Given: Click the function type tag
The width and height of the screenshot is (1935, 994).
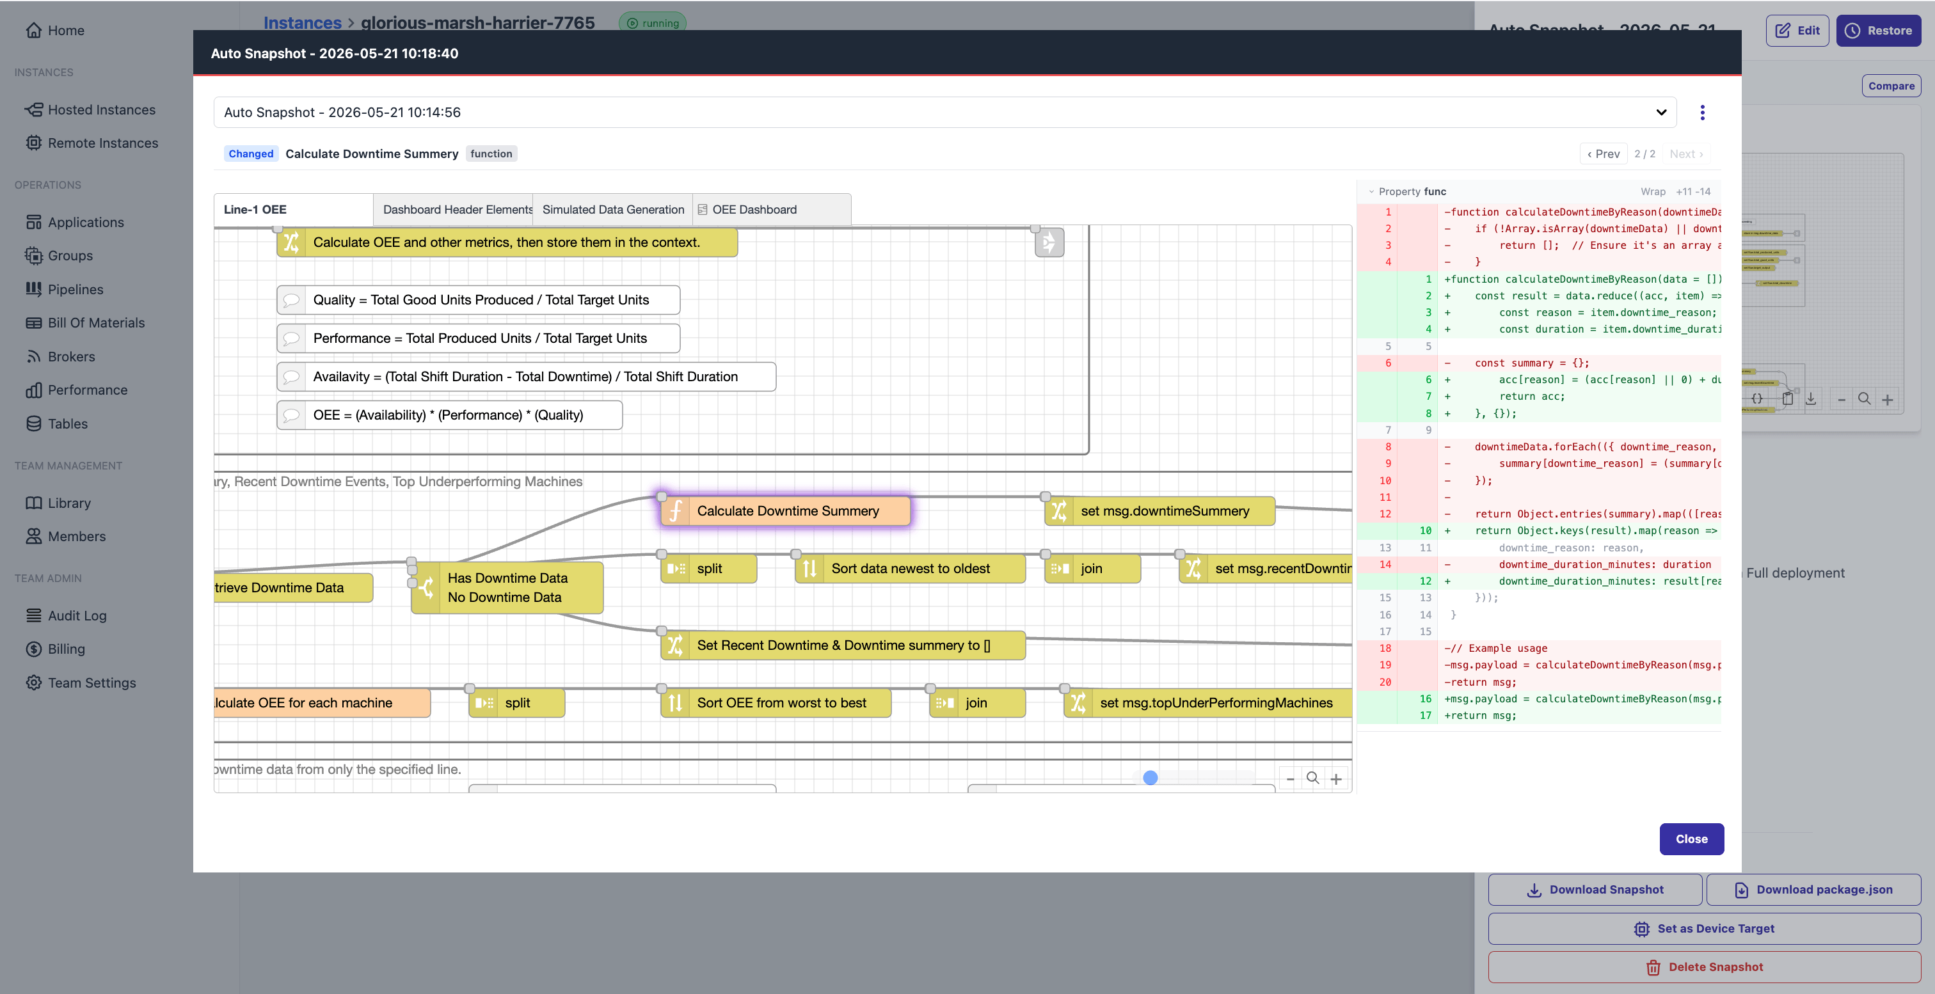Looking at the screenshot, I should click(x=491, y=154).
